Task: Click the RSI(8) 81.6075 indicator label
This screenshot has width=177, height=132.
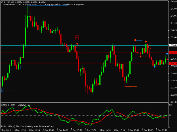Action: coord(8,105)
